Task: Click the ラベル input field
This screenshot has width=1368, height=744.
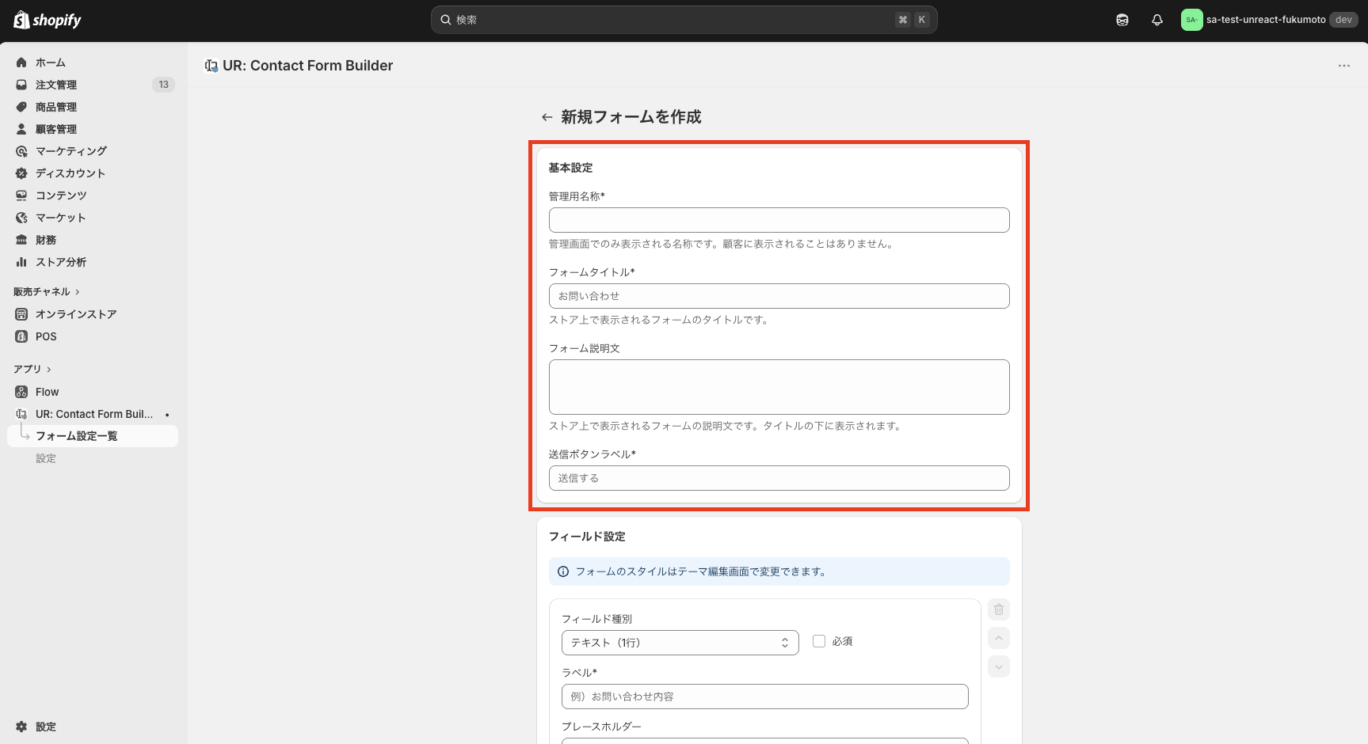Action: click(764, 697)
